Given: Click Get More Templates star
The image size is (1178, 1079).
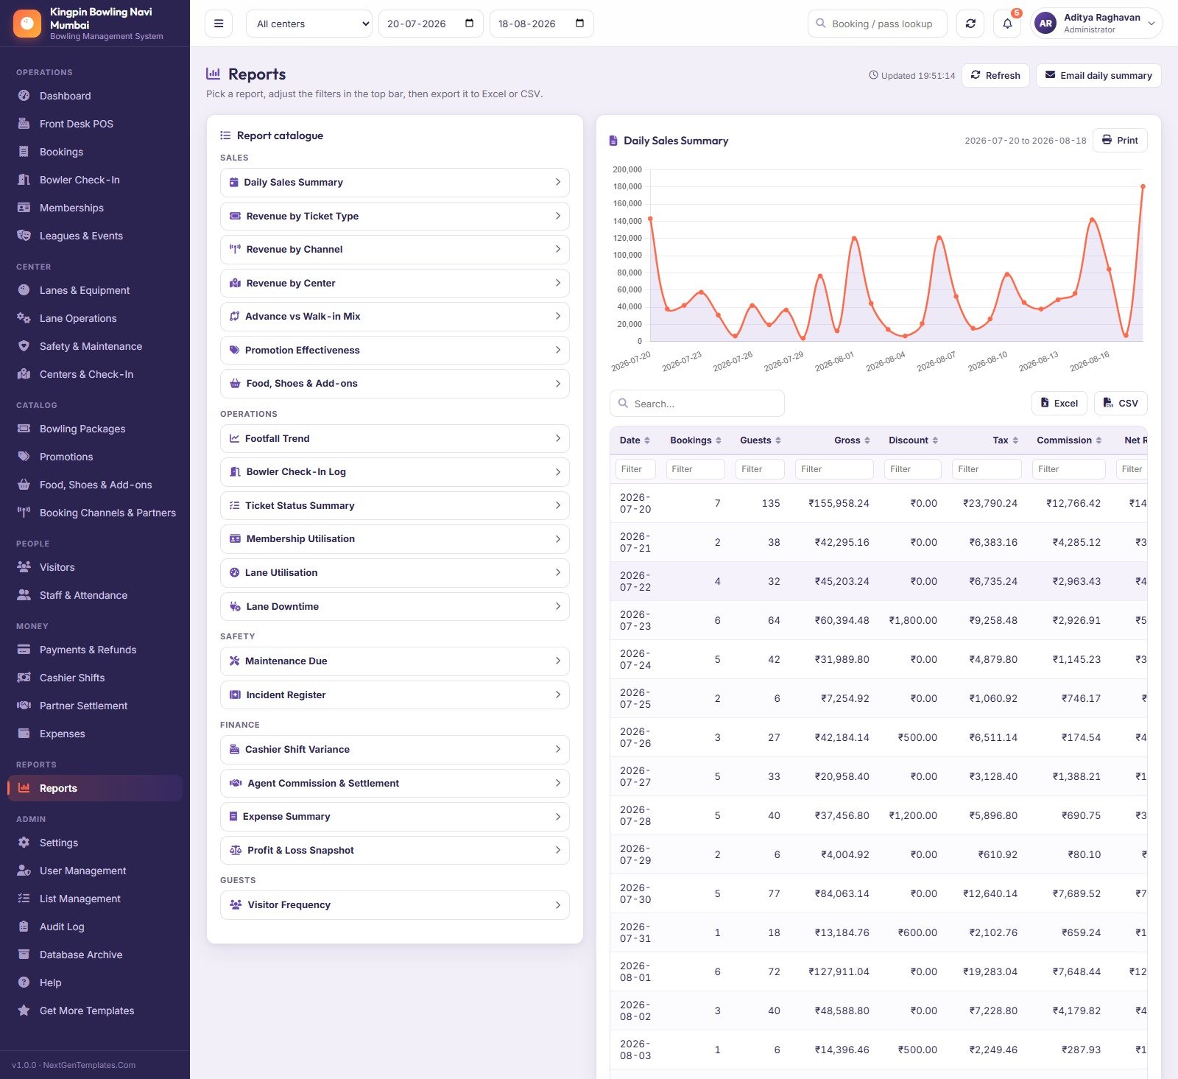Looking at the screenshot, I should pyautogui.click(x=24, y=1011).
